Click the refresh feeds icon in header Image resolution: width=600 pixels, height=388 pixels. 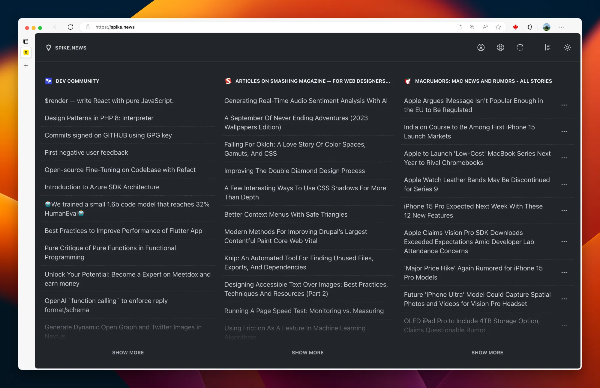(x=520, y=48)
